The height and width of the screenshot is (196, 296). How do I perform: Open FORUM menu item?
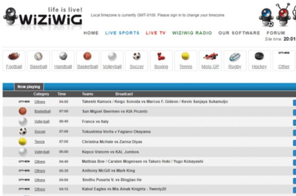pos(276,33)
